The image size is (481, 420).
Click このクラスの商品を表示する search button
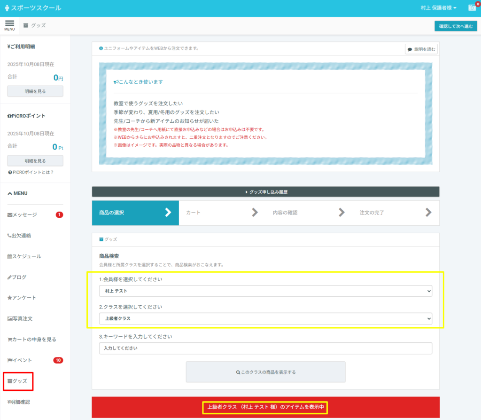coord(265,372)
